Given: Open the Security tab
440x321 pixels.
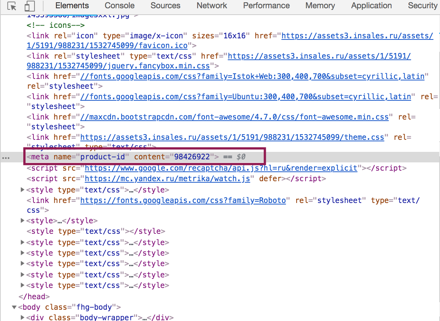Looking at the screenshot, I should pyautogui.click(x=423, y=6).
